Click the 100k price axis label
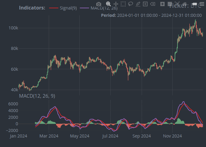This screenshot has height=147, width=206. [x=13, y=28]
